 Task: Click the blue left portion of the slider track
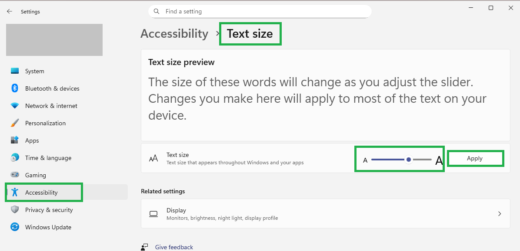pyautogui.click(x=388, y=160)
